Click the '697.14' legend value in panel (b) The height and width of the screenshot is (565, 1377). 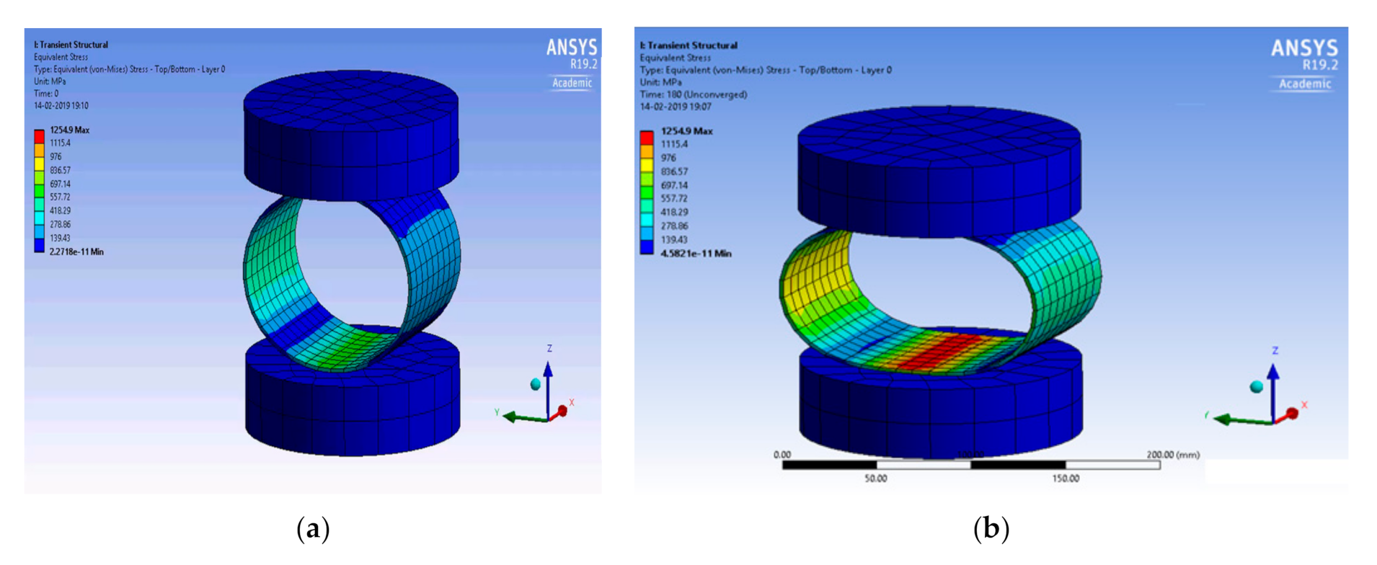(x=674, y=185)
